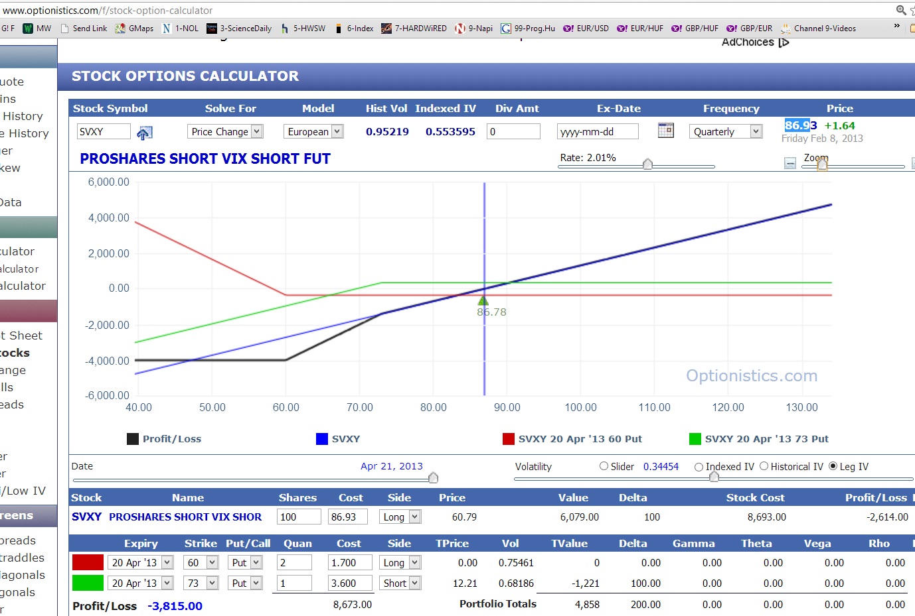Open the Send Link bookmark
This screenshot has width=915, height=616.
point(84,28)
